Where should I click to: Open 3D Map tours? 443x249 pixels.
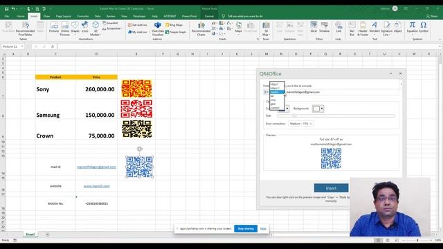266,29
